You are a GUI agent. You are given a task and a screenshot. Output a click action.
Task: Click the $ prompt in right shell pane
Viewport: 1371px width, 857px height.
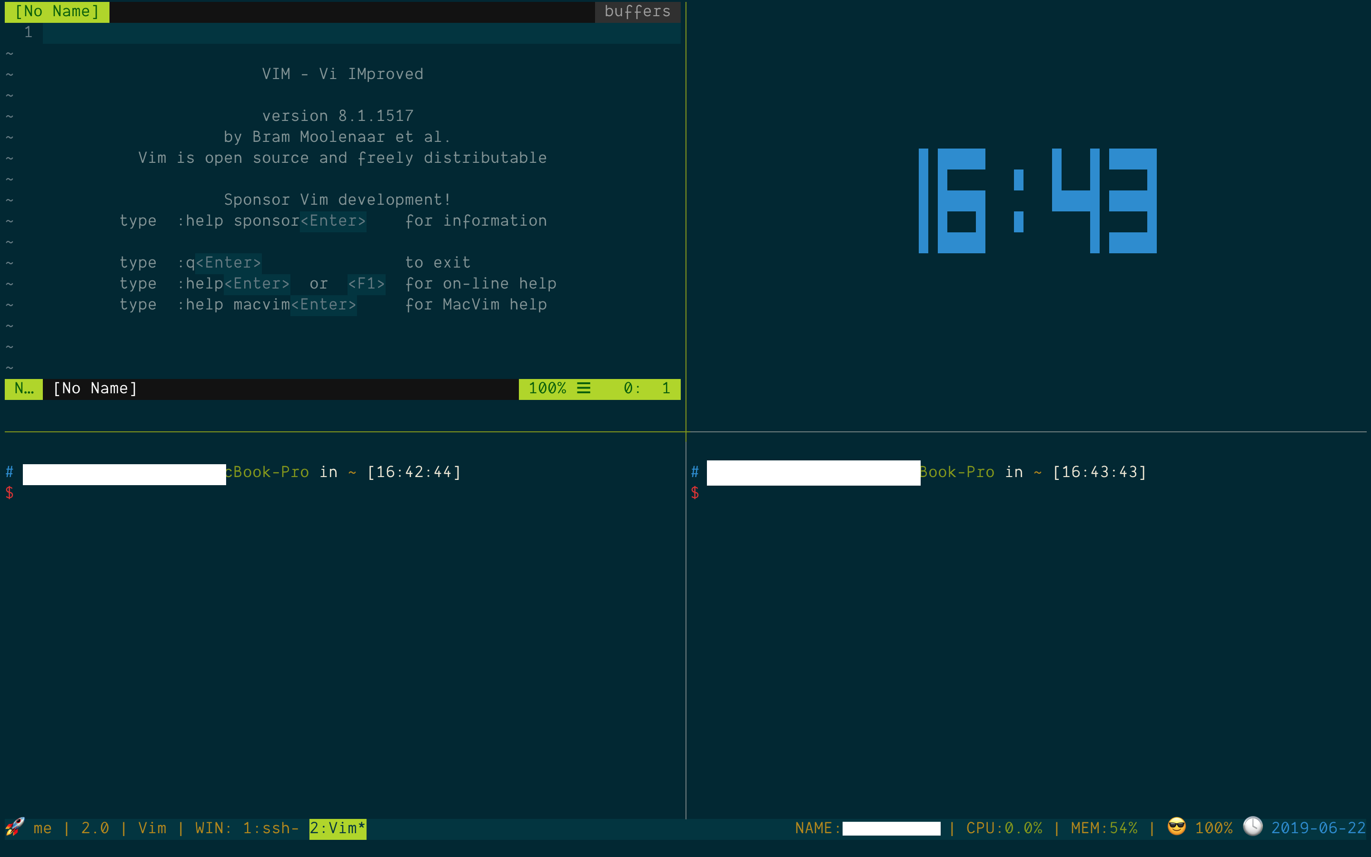(695, 493)
